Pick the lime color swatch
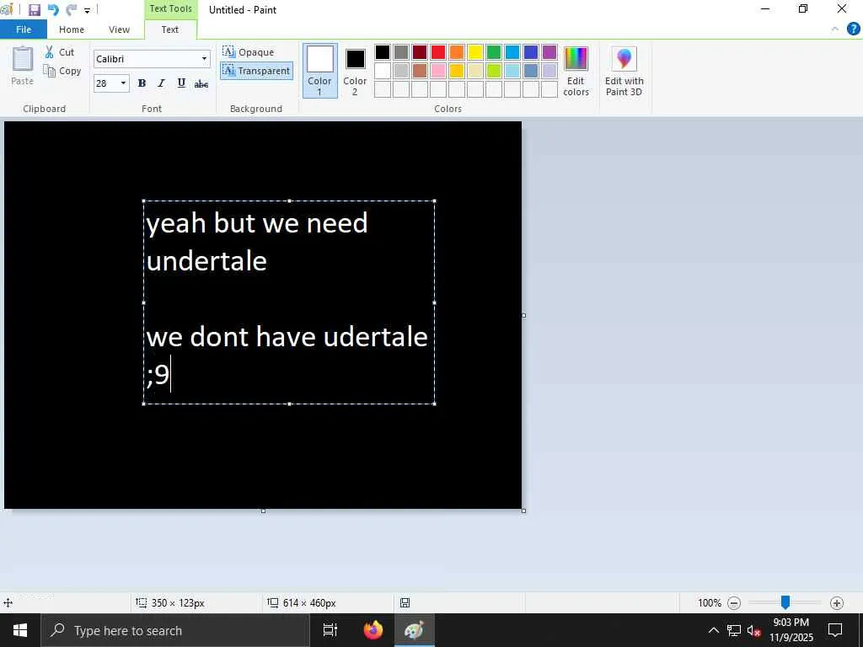 pos(494,71)
